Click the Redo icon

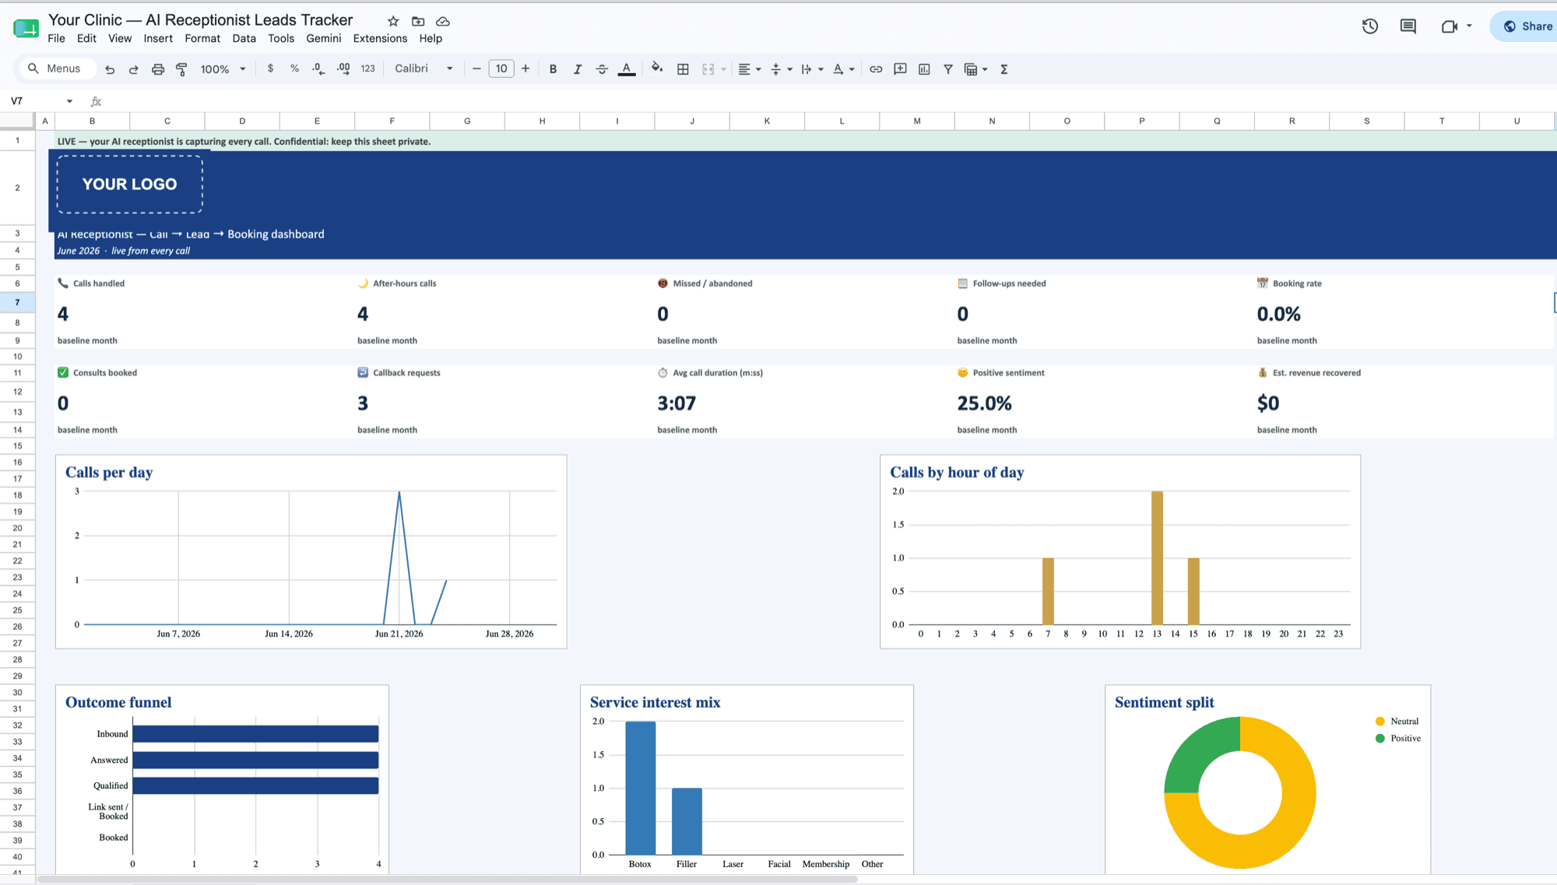(134, 69)
